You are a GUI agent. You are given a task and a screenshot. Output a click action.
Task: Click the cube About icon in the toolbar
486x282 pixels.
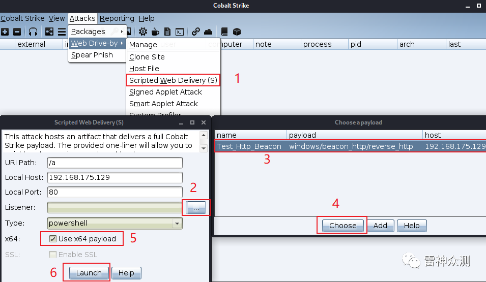[237, 32]
